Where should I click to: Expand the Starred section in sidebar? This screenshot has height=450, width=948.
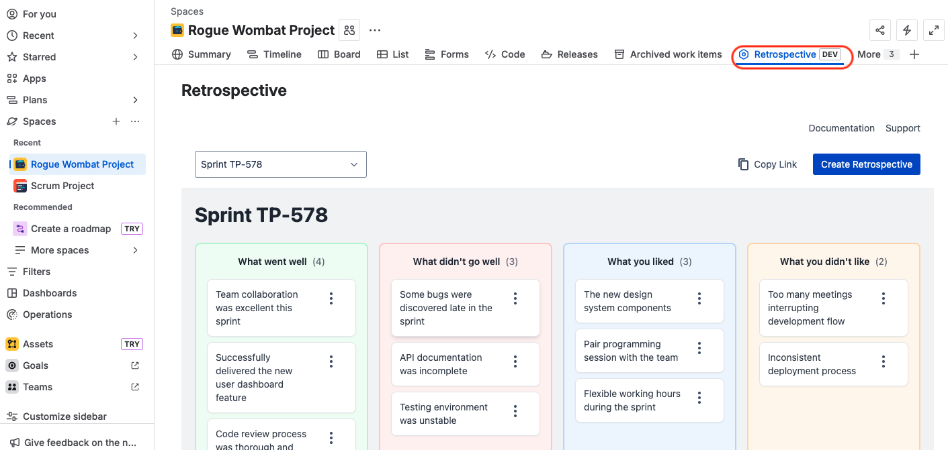click(x=134, y=56)
